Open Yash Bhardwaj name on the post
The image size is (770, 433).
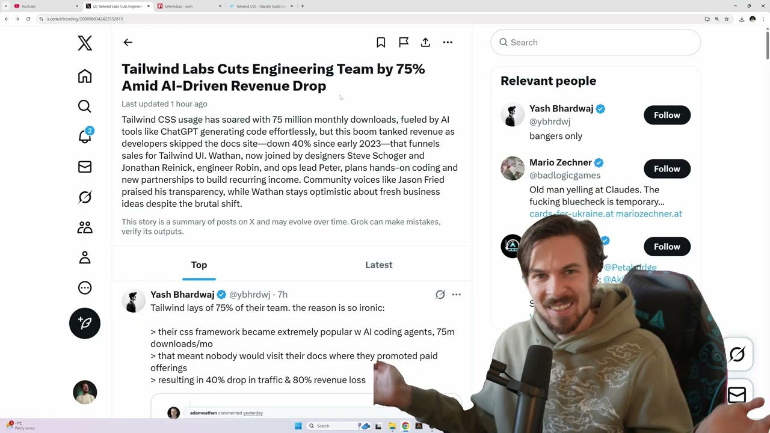point(182,294)
